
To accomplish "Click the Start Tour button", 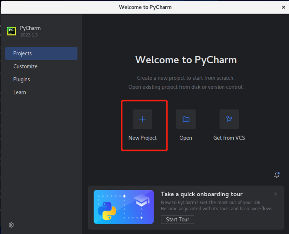I will click(x=177, y=219).
